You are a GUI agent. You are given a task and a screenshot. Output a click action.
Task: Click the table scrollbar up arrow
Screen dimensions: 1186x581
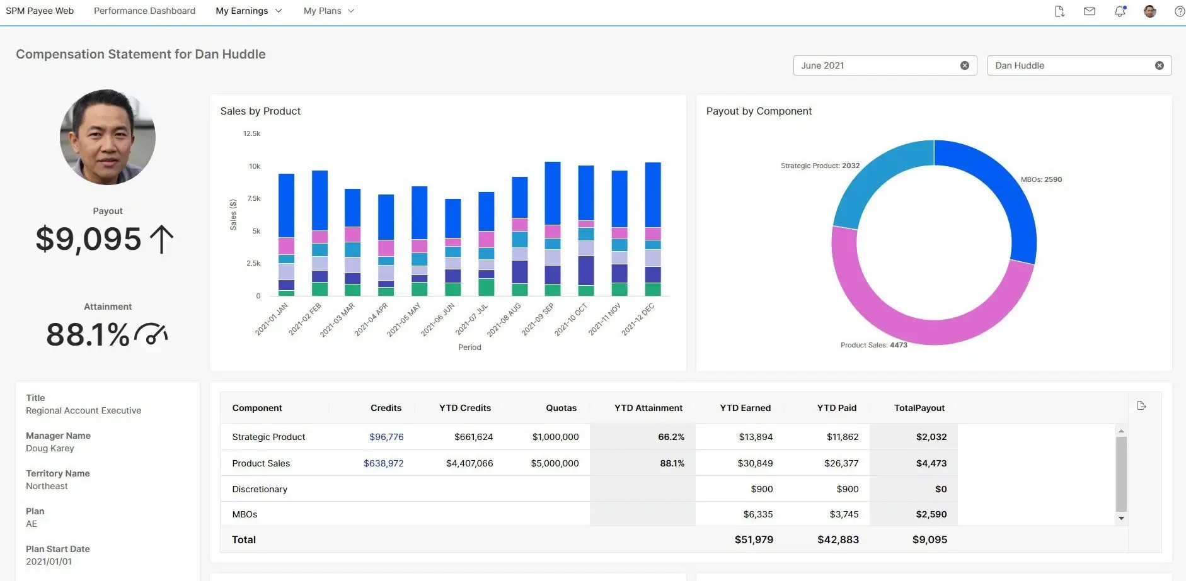(1121, 431)
